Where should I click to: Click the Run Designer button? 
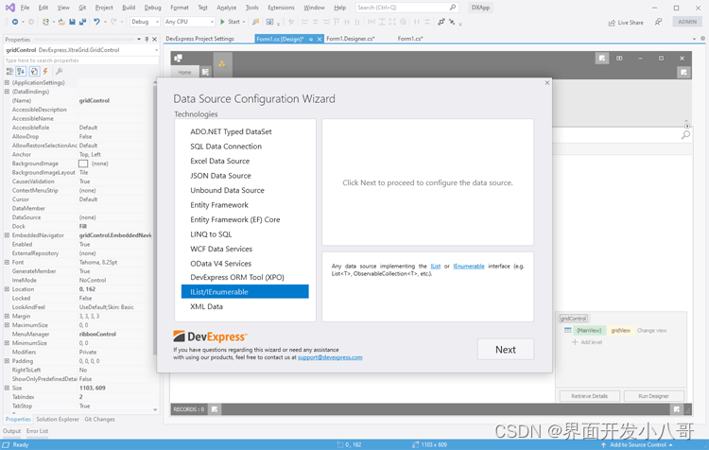653,396
